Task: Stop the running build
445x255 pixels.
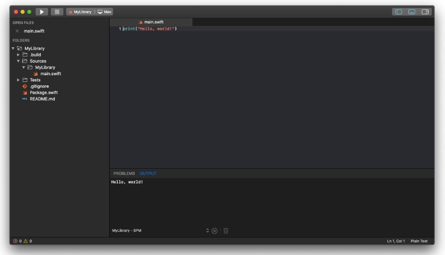Action: 57,12
